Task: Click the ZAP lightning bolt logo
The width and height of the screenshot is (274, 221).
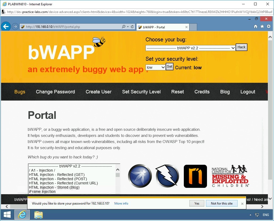Action: [167, 176]
